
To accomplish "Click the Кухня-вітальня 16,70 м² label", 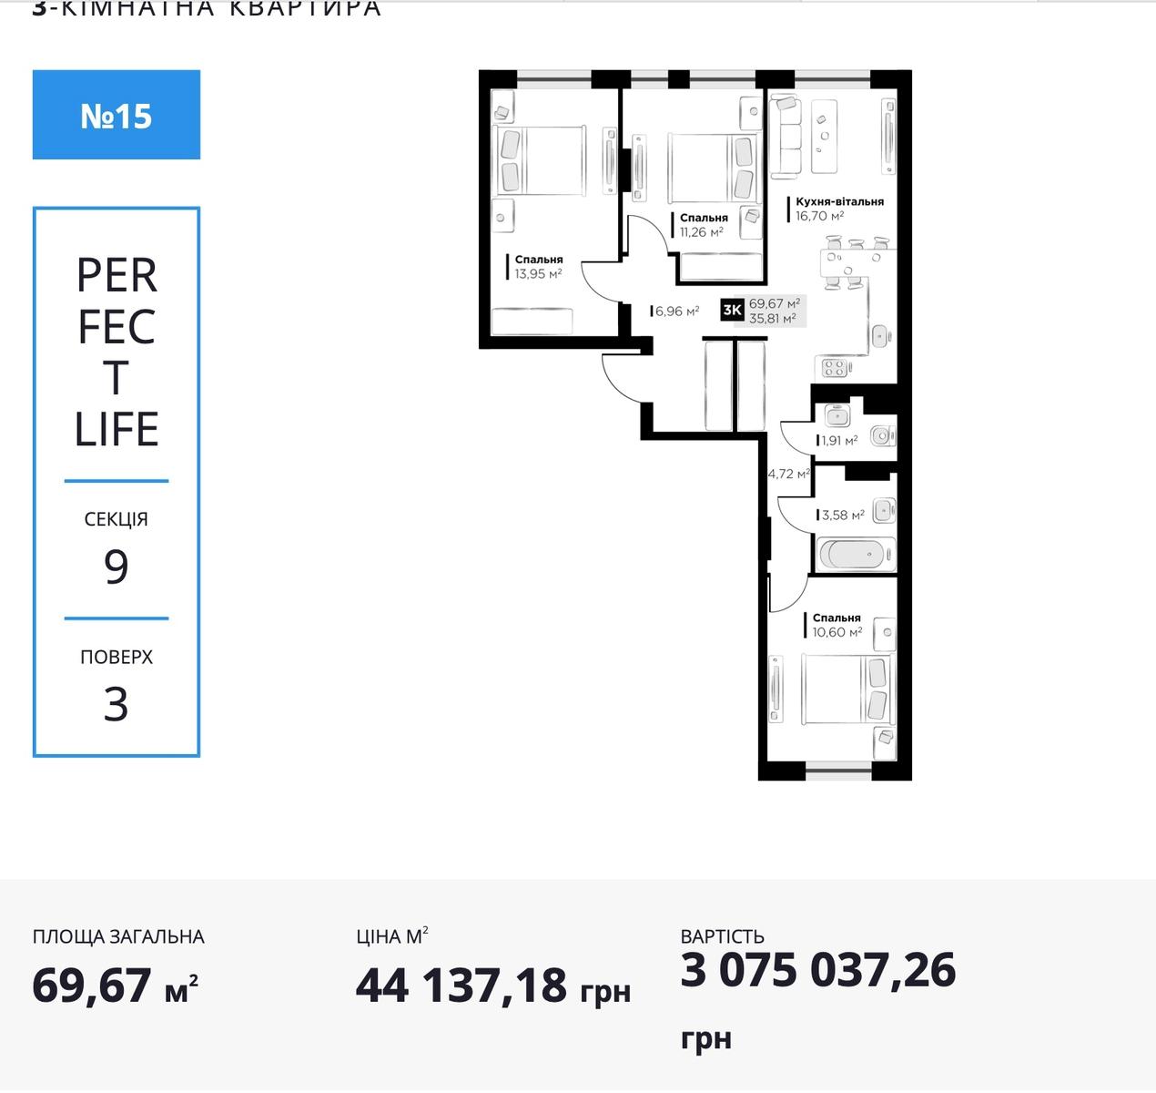I will tap(838, 209).
